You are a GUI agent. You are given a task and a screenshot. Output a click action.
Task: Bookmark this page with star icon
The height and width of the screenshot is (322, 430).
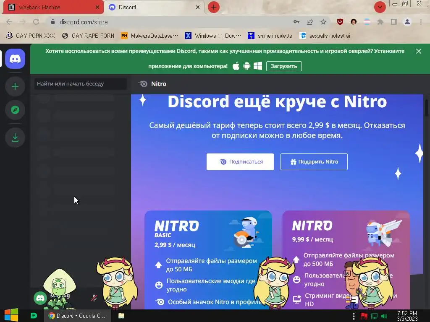click(323, 22)
